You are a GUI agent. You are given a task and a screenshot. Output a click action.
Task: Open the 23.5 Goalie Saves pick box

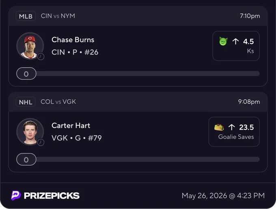click(x=234, y=132)
